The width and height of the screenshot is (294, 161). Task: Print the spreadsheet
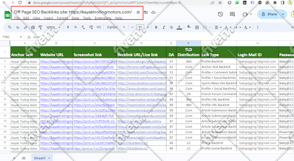click(33, 28)
